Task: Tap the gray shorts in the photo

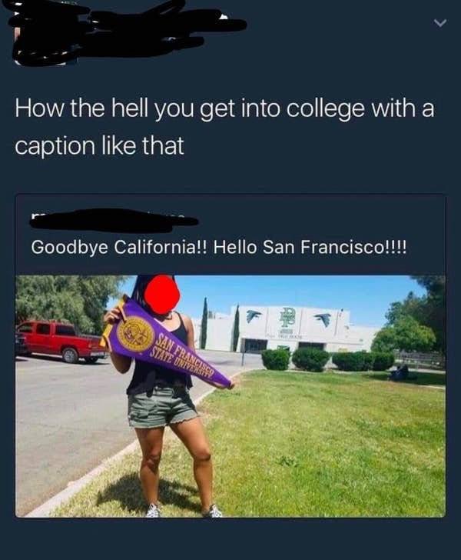Action: pyautogui.click(x=162, y=406)
